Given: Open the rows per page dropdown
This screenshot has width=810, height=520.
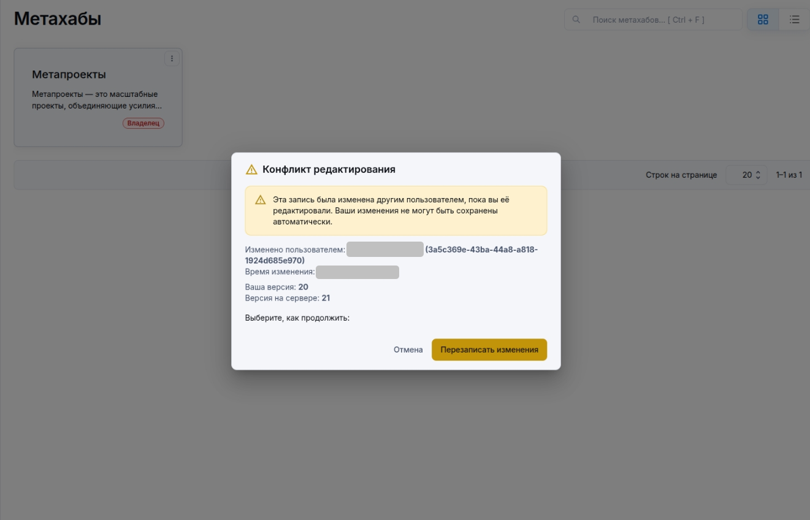Looking at the screenshot, I should point(746,175).
